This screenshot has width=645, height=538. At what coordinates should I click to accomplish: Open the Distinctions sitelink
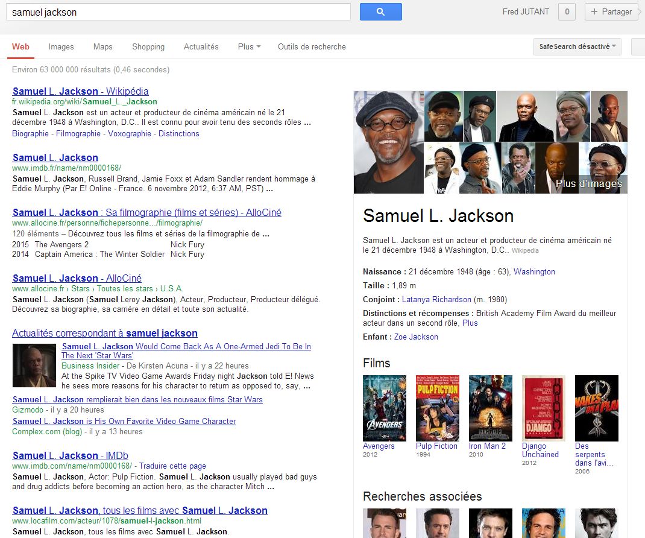click(179, 134)
